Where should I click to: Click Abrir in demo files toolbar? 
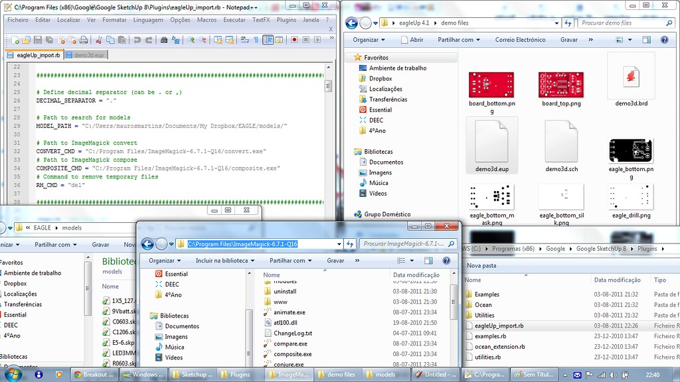tap(412, 39)
